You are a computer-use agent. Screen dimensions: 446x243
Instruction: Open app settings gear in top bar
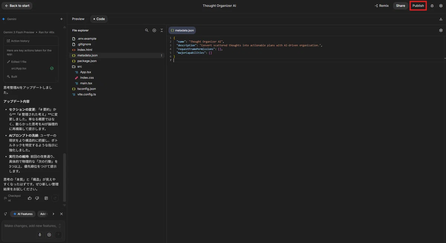(441, 6)
